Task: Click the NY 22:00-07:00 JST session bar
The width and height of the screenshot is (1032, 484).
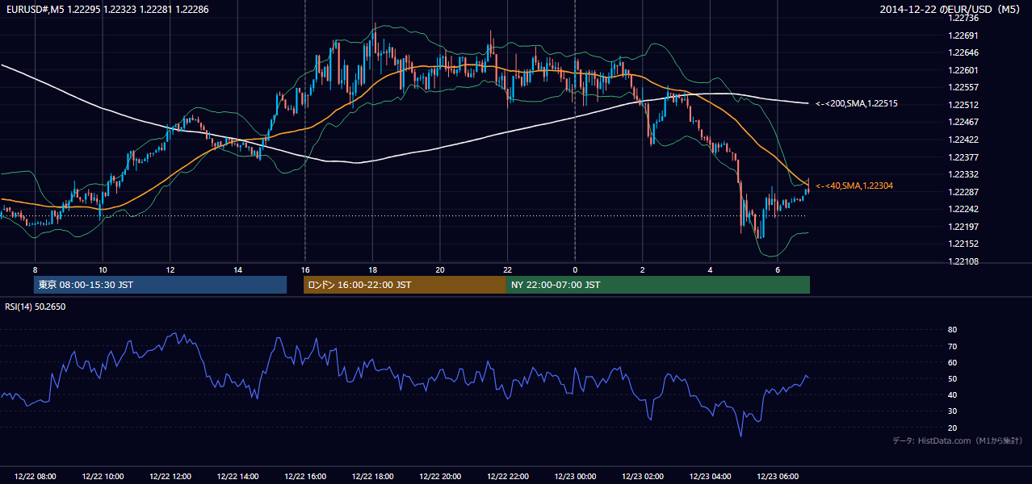Action: click(658, 285)
